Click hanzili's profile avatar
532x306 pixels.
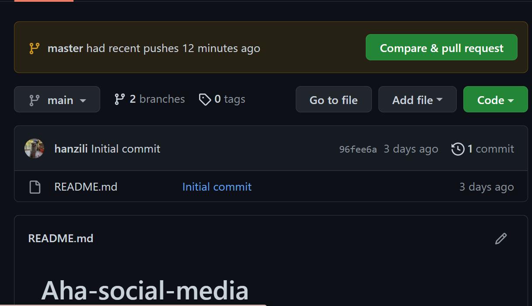34,149
